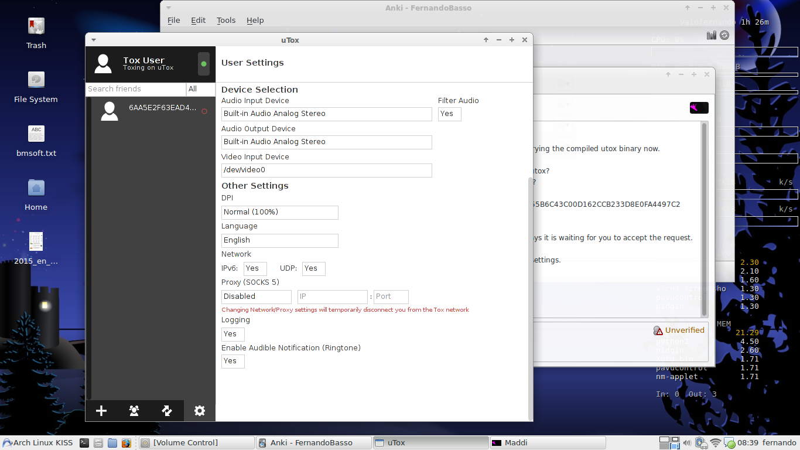Select the 6AA5E2F63EAD4... contact name
800x450 pixels.
[x=163, y=108]
